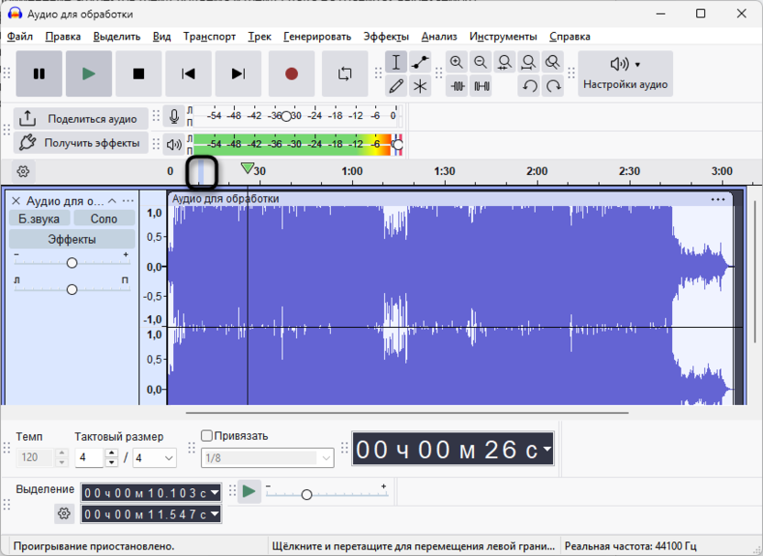Select the Envelope tool
Image resolution: width=763 pixels, height=556 pixels.
[420, 62]
